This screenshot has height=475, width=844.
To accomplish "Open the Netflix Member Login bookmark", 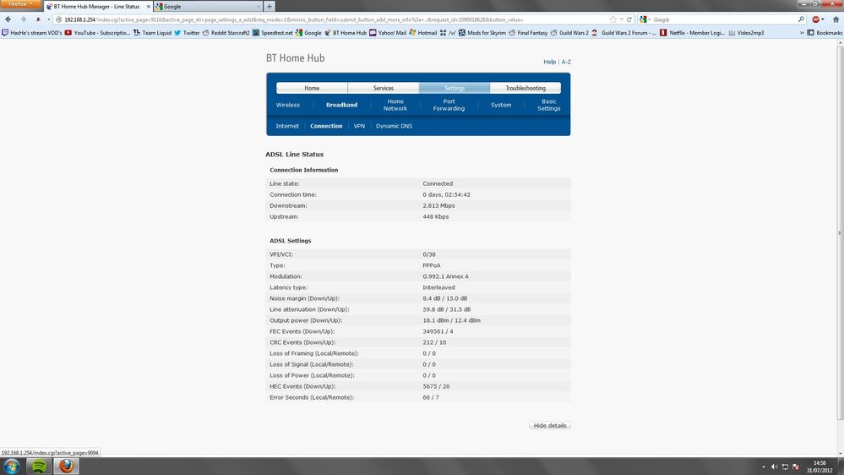I will pos(693,33).
